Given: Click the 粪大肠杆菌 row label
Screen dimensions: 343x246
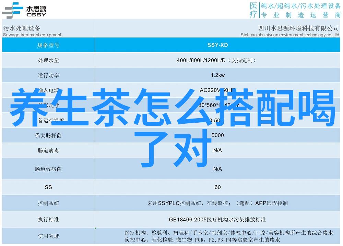Looking at the screenshot, I should (48, 135).
